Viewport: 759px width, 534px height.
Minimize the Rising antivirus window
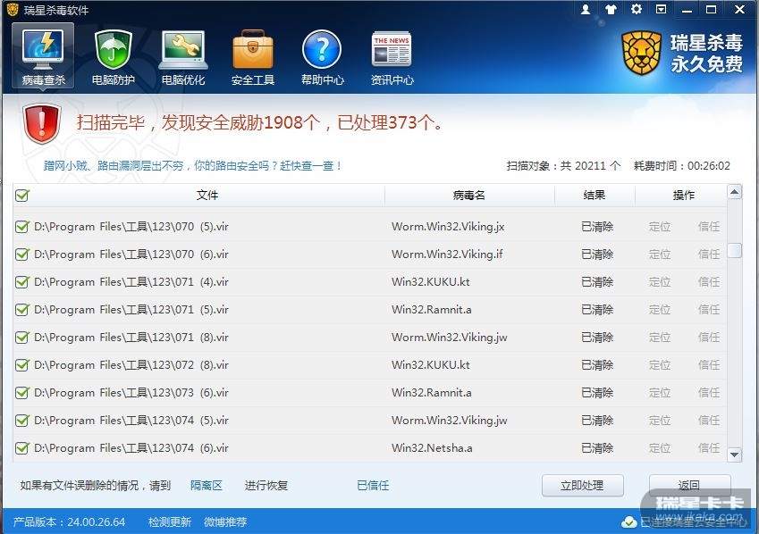(x=687, y=9)
